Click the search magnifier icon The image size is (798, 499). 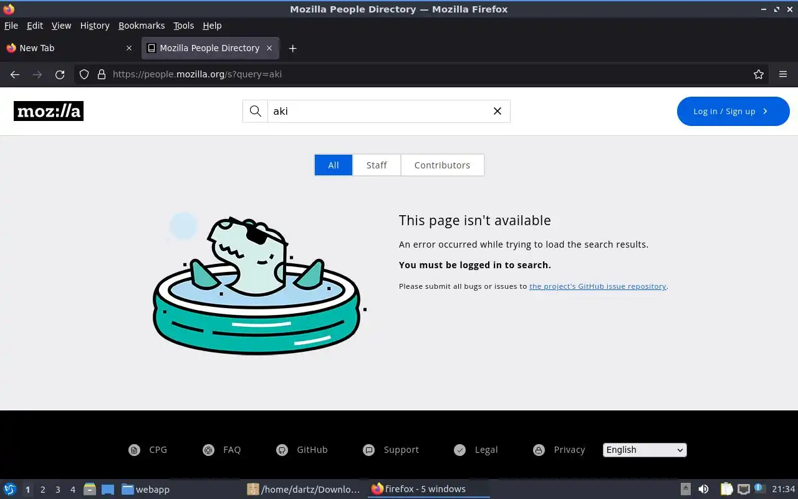[x=255, y=111]
